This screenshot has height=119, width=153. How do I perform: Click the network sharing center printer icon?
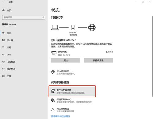(53, 100)
